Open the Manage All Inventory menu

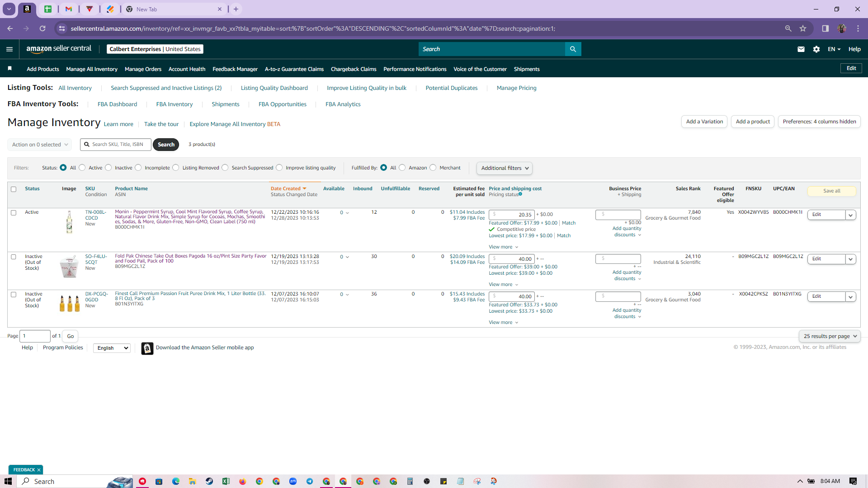pyautogui.click(x=92, y=69)
